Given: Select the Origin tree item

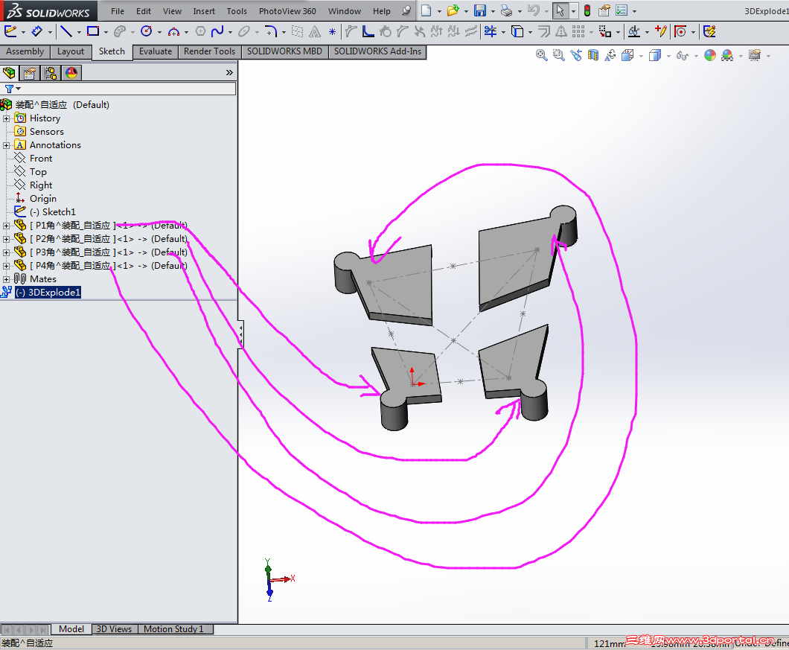Looking at the screenshot, I should point(42,199).
